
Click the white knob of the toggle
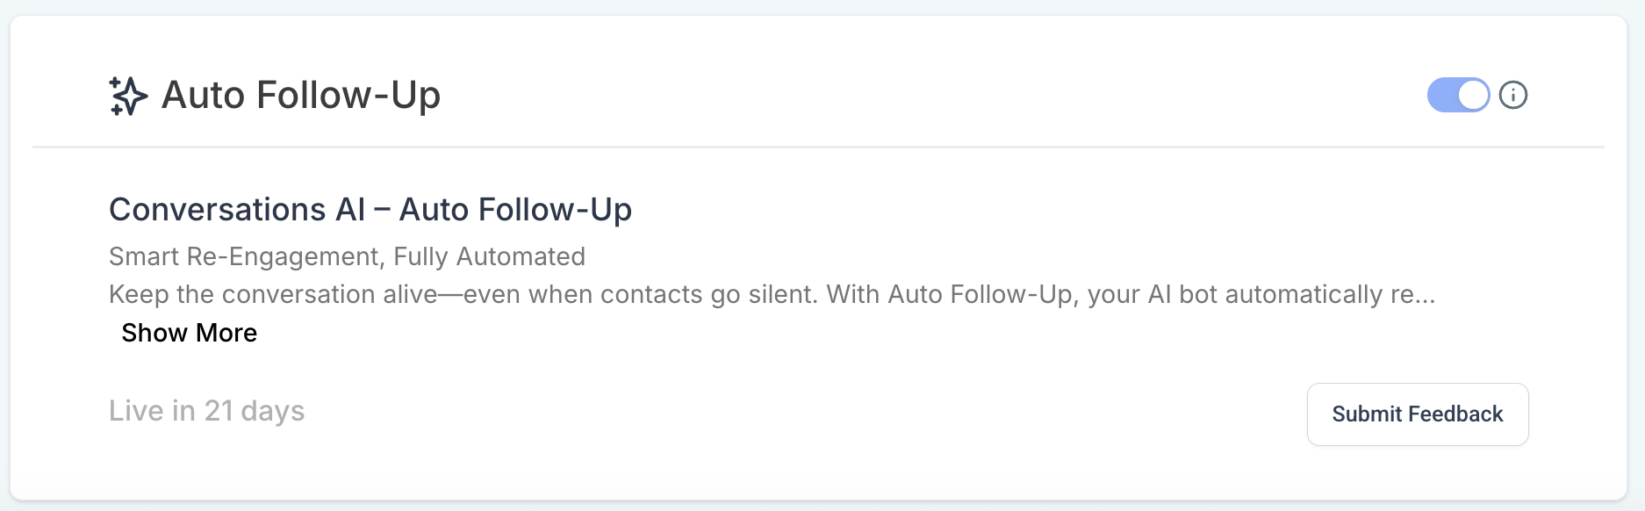pyautogui.click(x=1473, y=95)
